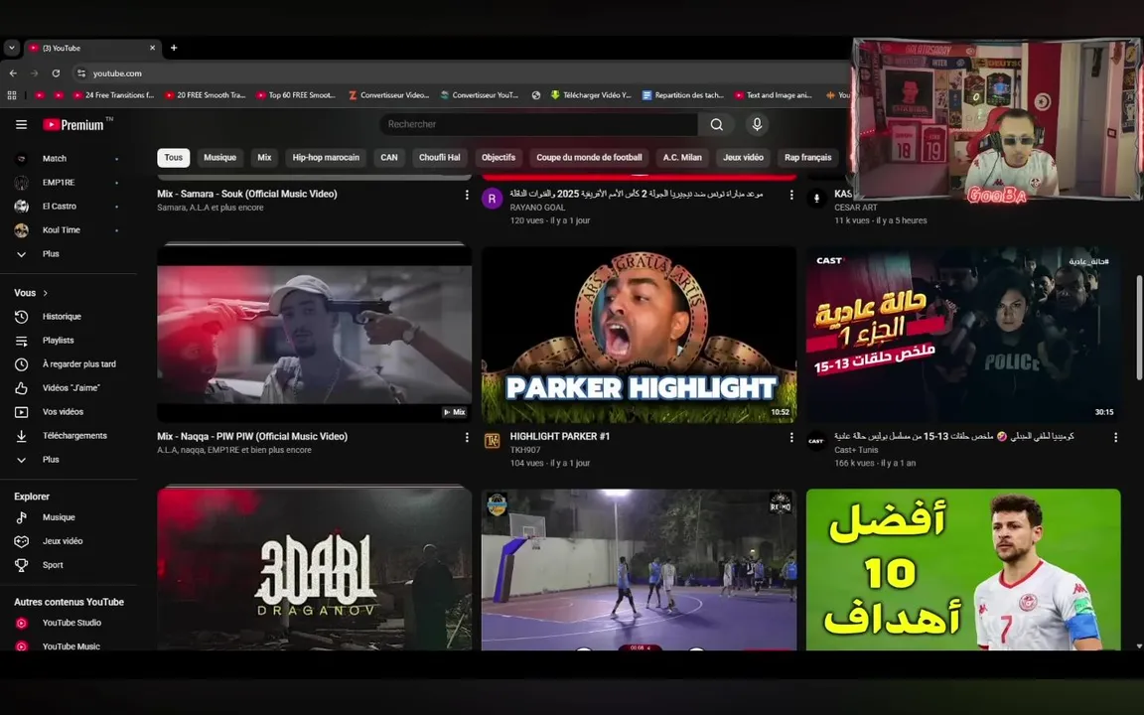
Task: Open YouTube Studio link
Action: (x=70, y=623)
